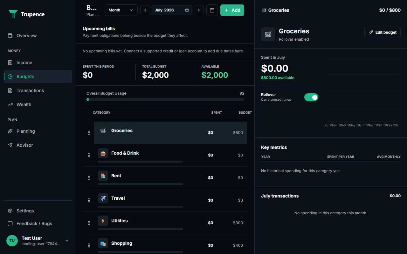Toggle the Rollover carry unused funds switch
The image size is (407, 254).
(311, 97)
